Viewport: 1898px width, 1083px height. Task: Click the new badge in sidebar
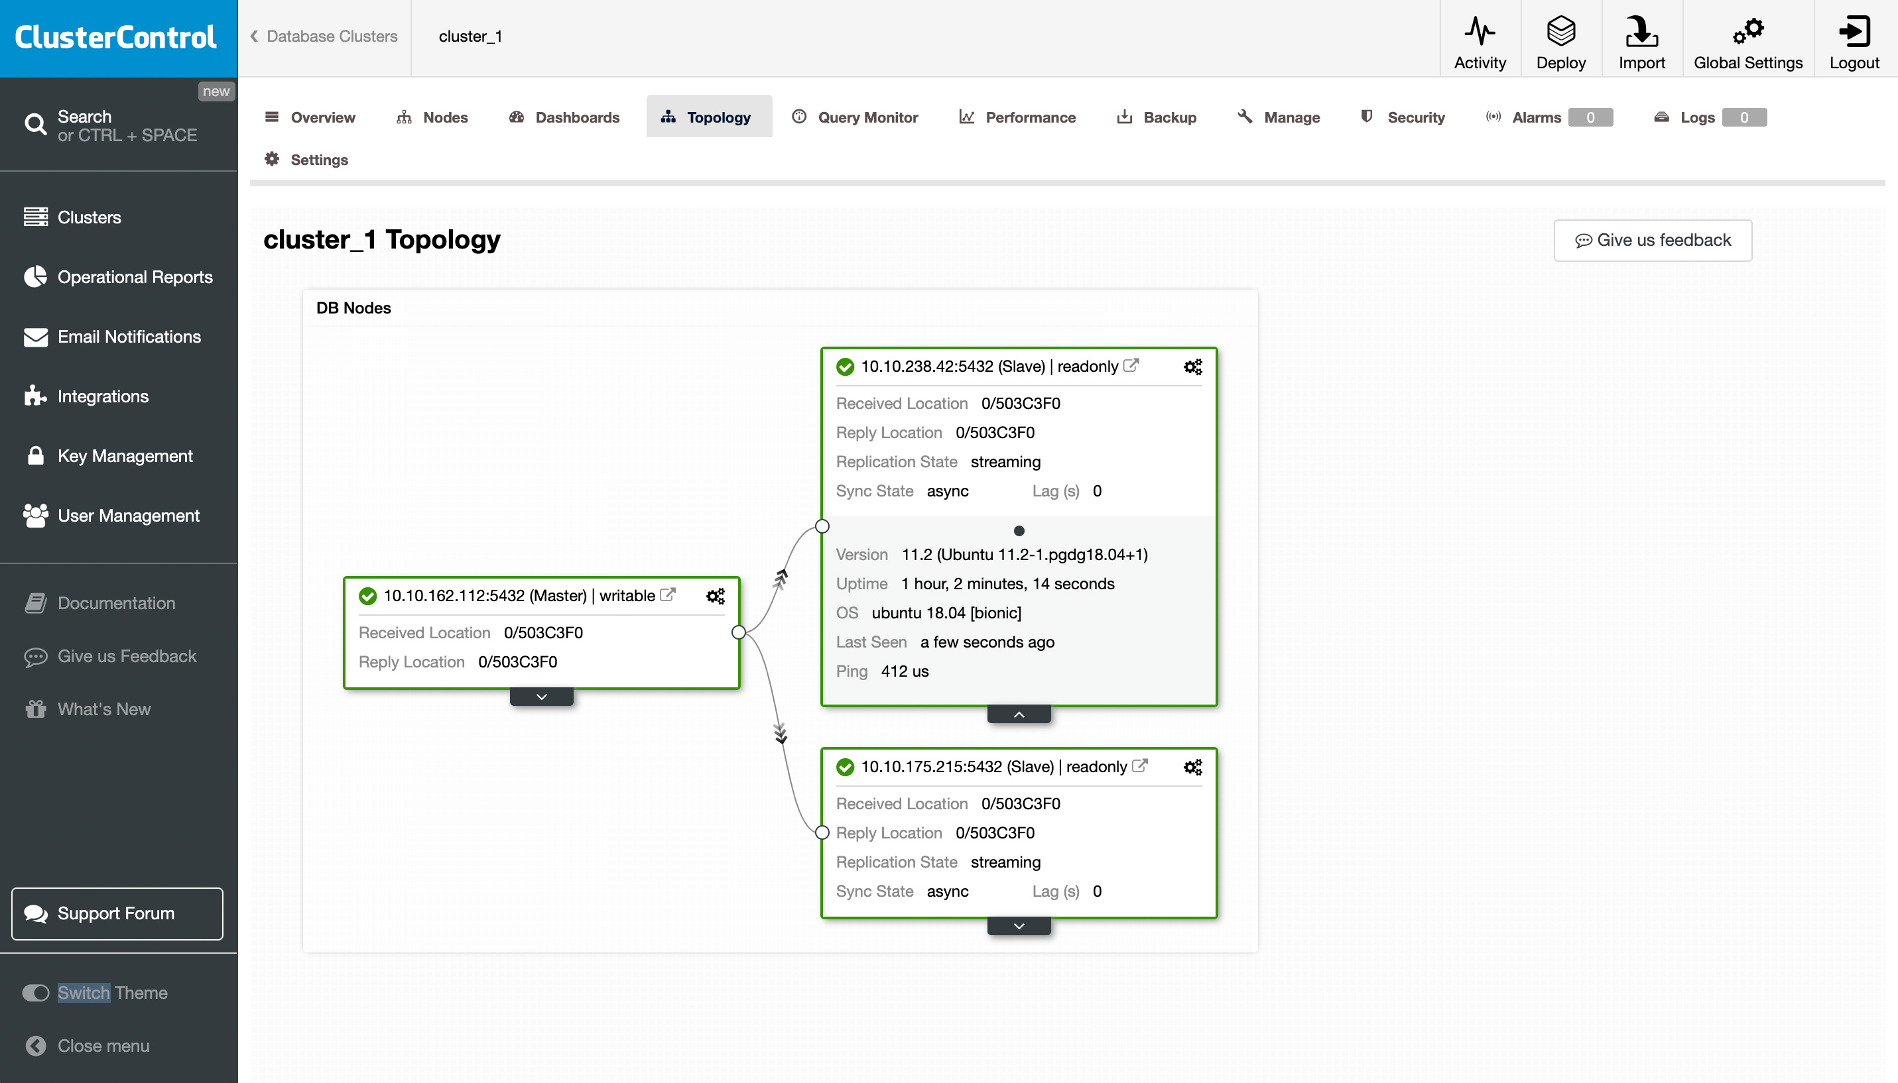216,91
